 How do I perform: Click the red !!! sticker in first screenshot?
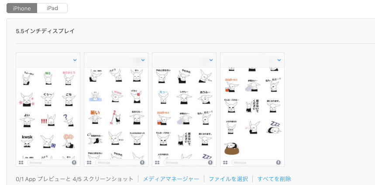point(48,120)
